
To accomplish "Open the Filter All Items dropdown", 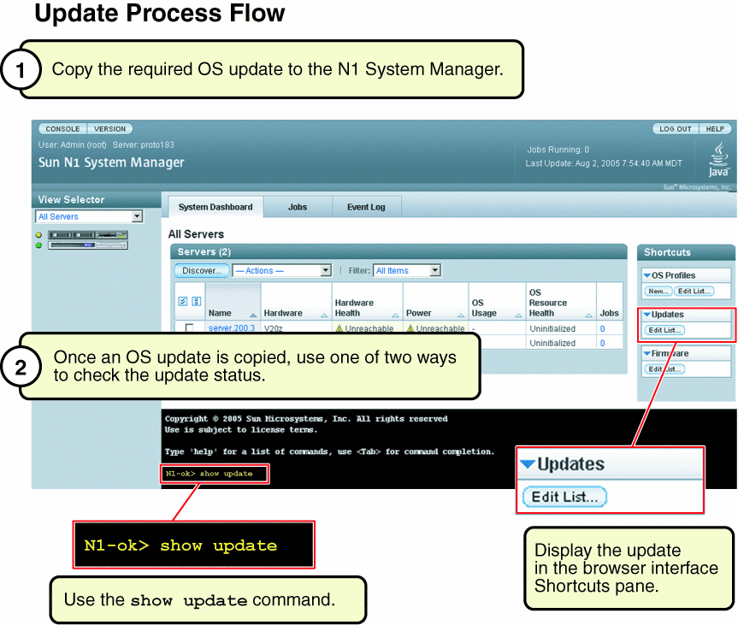I will (x=407, y=271).
